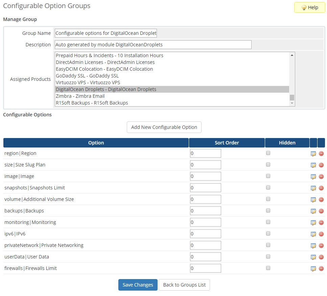Focus the Group Name input field
Viewport: 327px width, 296px height.
pos(106,33)
